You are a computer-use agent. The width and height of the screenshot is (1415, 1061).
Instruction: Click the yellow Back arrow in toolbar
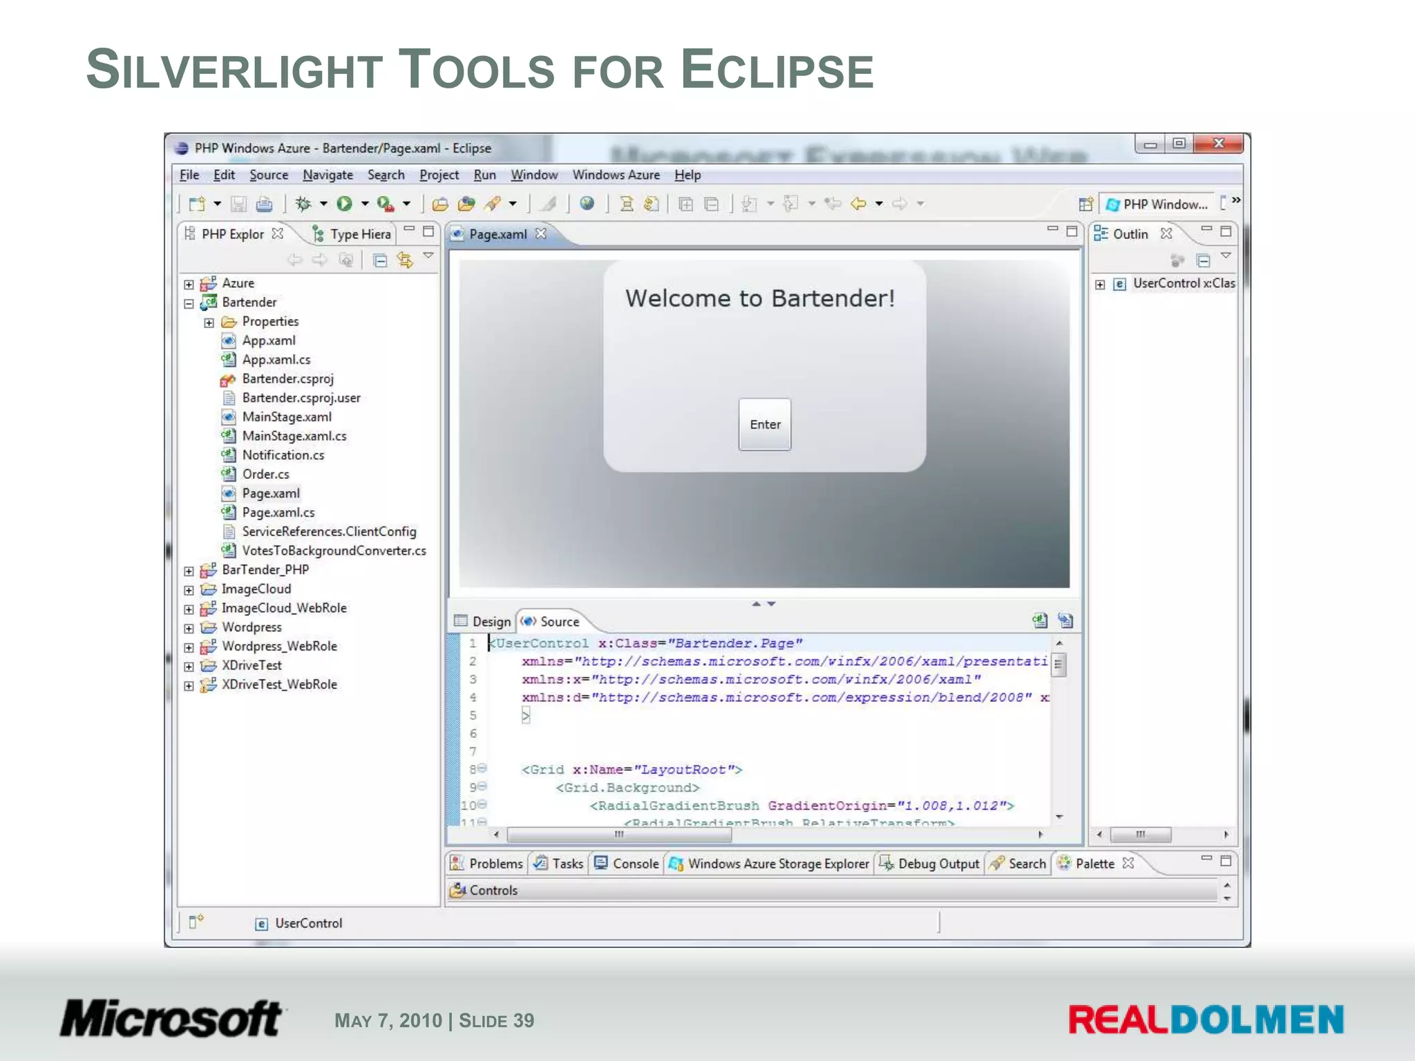[858, 204]
